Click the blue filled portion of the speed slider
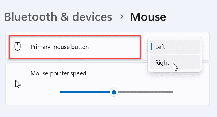The width and height of the screenshot is (217, 117). [85, 92]
